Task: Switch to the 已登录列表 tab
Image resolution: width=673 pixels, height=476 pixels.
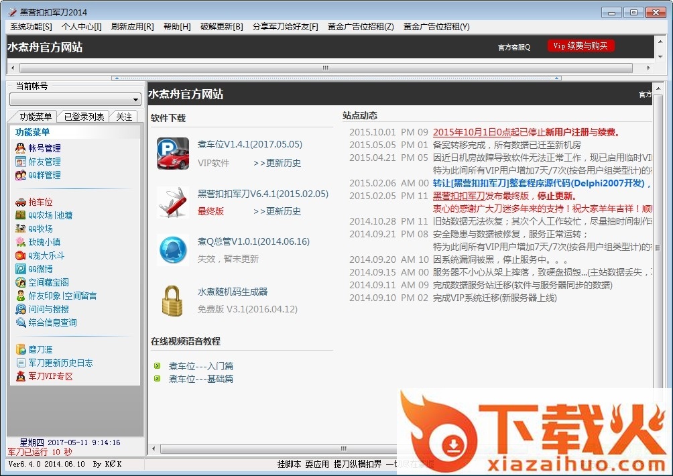Action: 84,117
